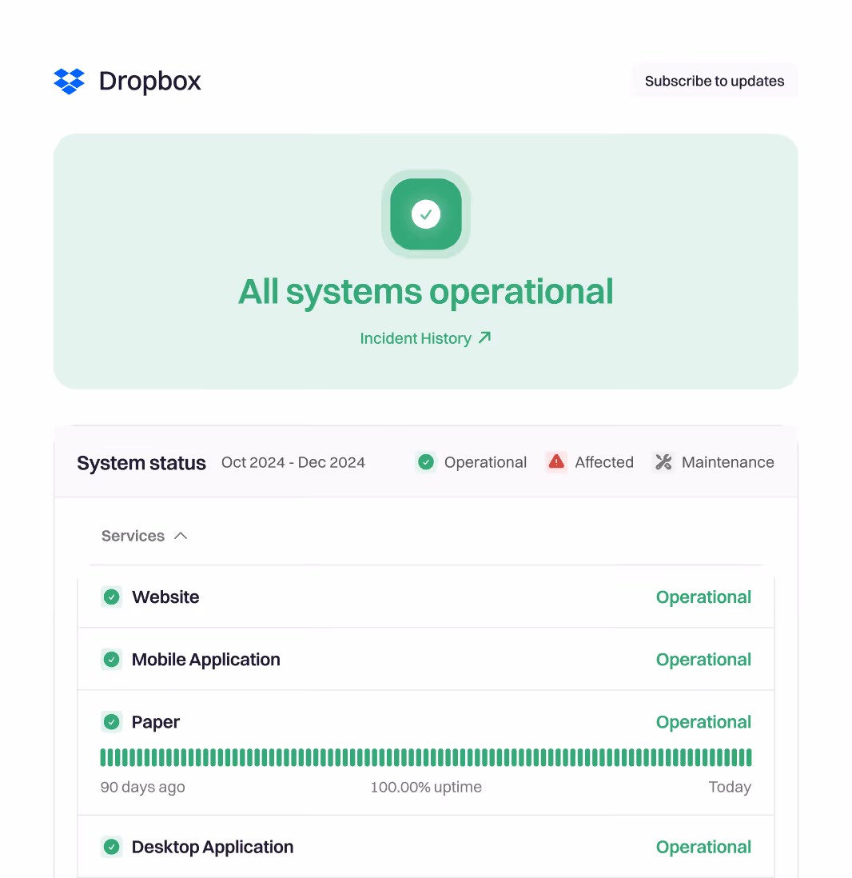Open the Incident History link
Image resolution: width=852 pixels, height=878 pixels.
pyautogui.click(x=417, y=337)
